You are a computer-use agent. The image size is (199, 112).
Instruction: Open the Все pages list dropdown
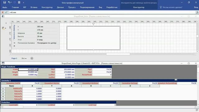[x=24, y=58]
